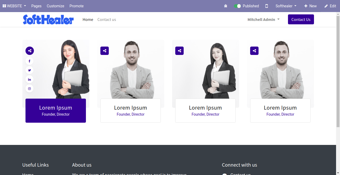Open the Promote menu

76,6
